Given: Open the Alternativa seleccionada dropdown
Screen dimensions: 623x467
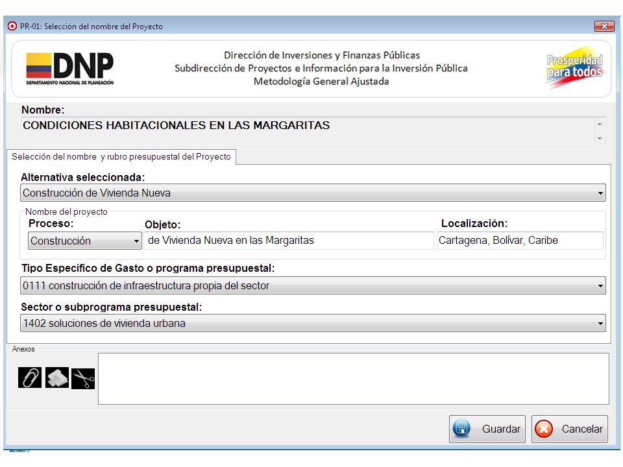Looking at the screenshot, I should [313, 193].
